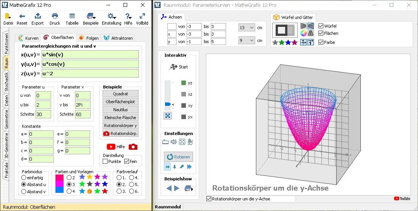Screen dimensions: 418x211
Task: Click the Rotationskörp. camera button
Action: click(120, 133)
